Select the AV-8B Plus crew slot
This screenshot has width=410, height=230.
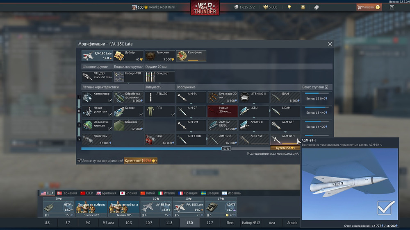[x=156, y=207]
